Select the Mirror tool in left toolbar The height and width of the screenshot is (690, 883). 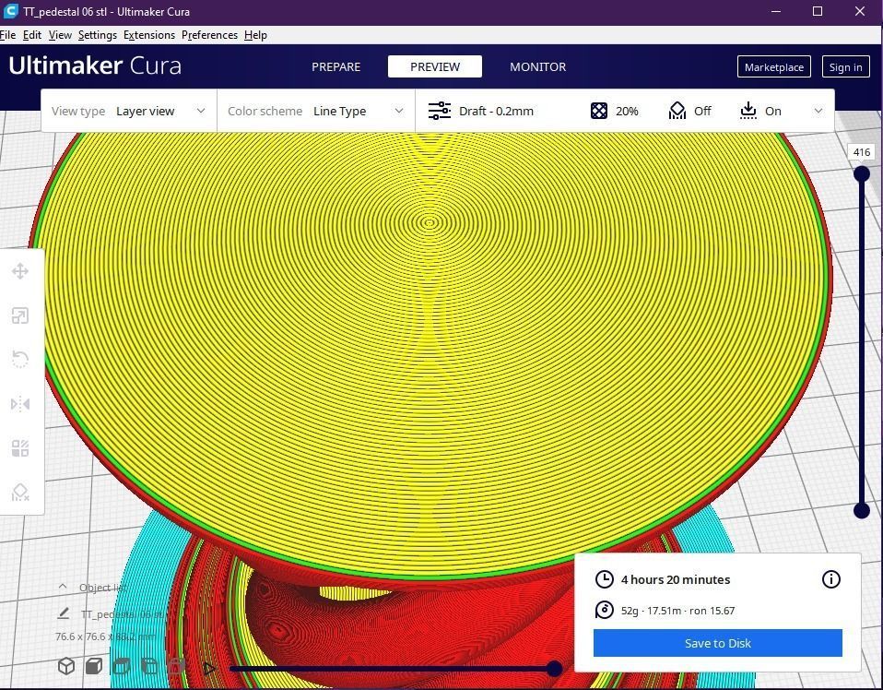click(20, 404)
